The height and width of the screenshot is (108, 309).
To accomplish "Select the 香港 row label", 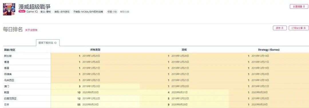I will [7, 62].
